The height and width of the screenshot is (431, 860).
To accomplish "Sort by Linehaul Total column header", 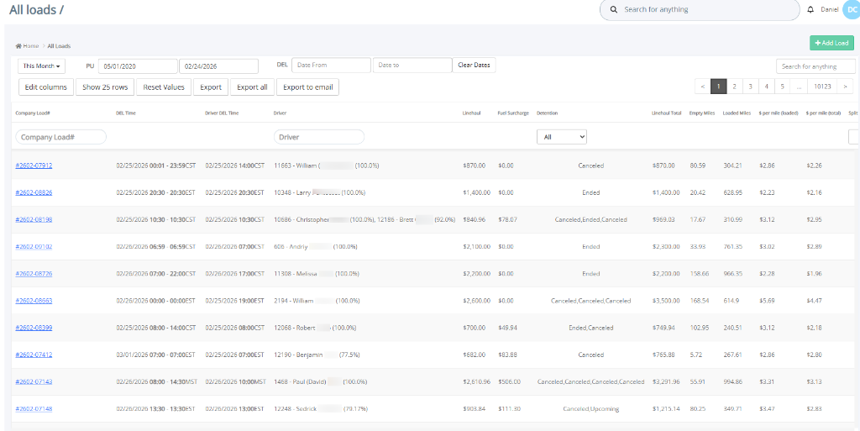I will tap(666, 113).
